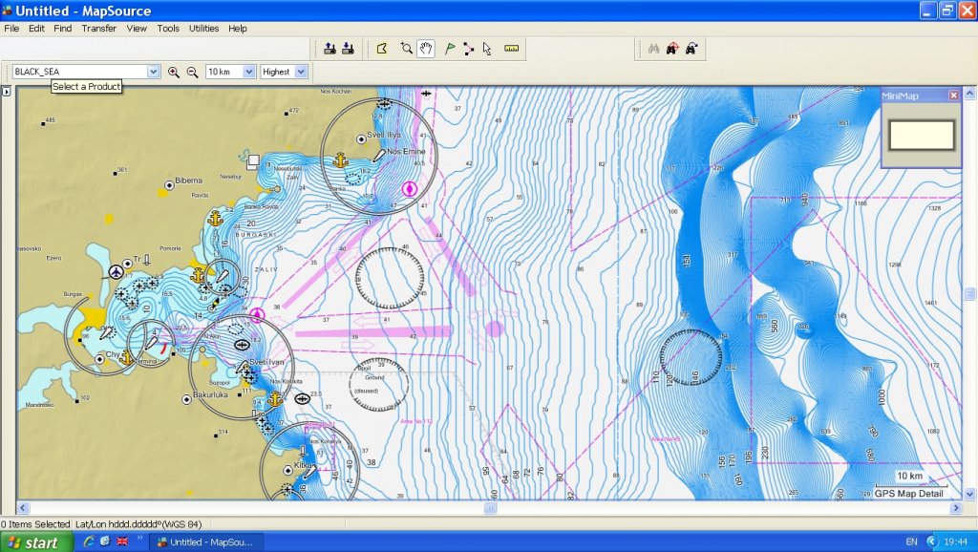Screen dimensions: 978x552
Task: Close the MiniMap panel
Action: click(x=953, y=95)
